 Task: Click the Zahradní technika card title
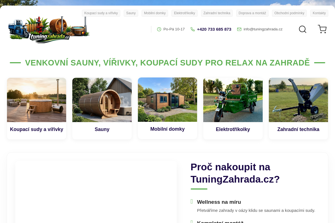[x=298, y=129]
